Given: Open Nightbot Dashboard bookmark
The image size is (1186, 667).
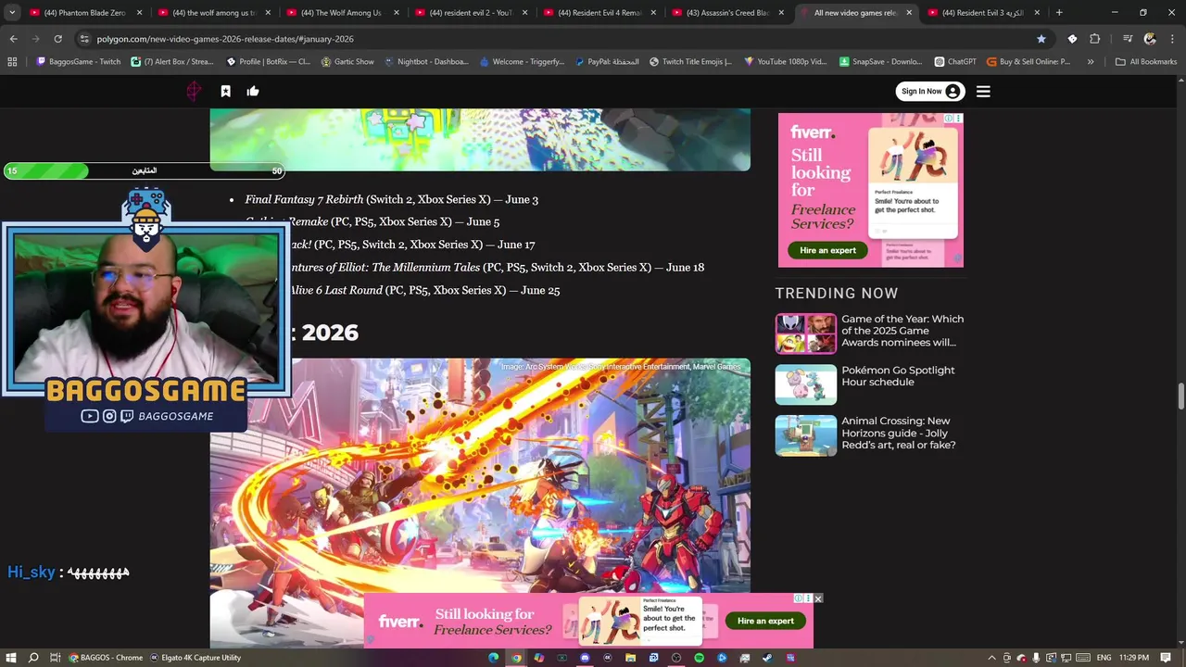Looking at the screenshot, I should pyautogui.click(x=427, y=62).
